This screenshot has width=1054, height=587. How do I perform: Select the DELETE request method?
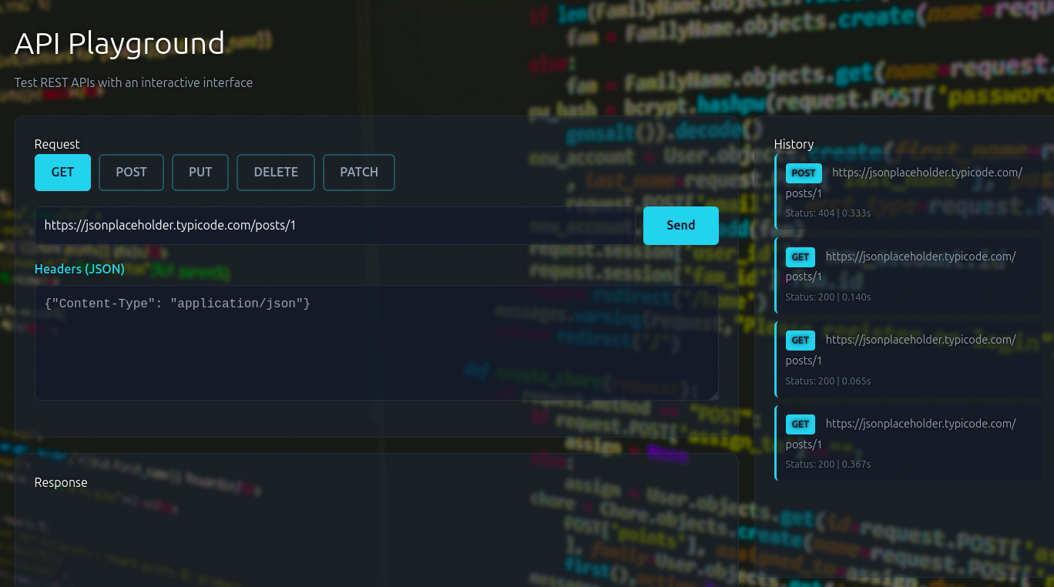coord(275,172)
